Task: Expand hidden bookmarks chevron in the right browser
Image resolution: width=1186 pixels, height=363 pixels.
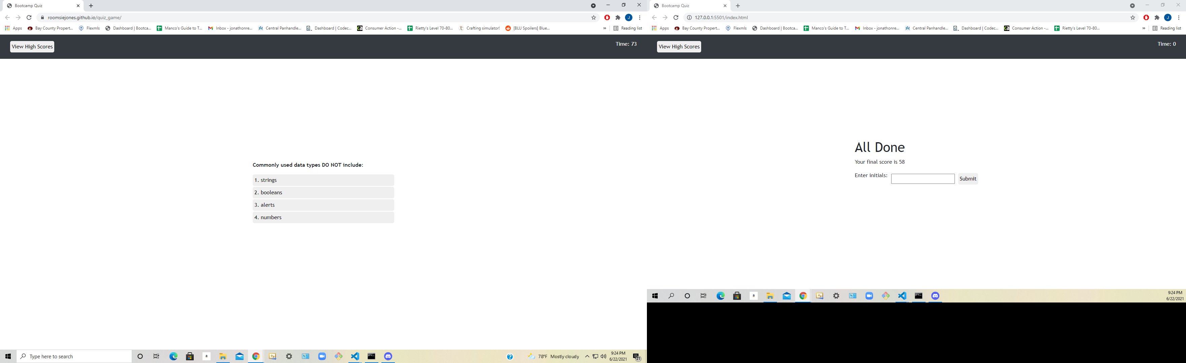Action: 1144,28
